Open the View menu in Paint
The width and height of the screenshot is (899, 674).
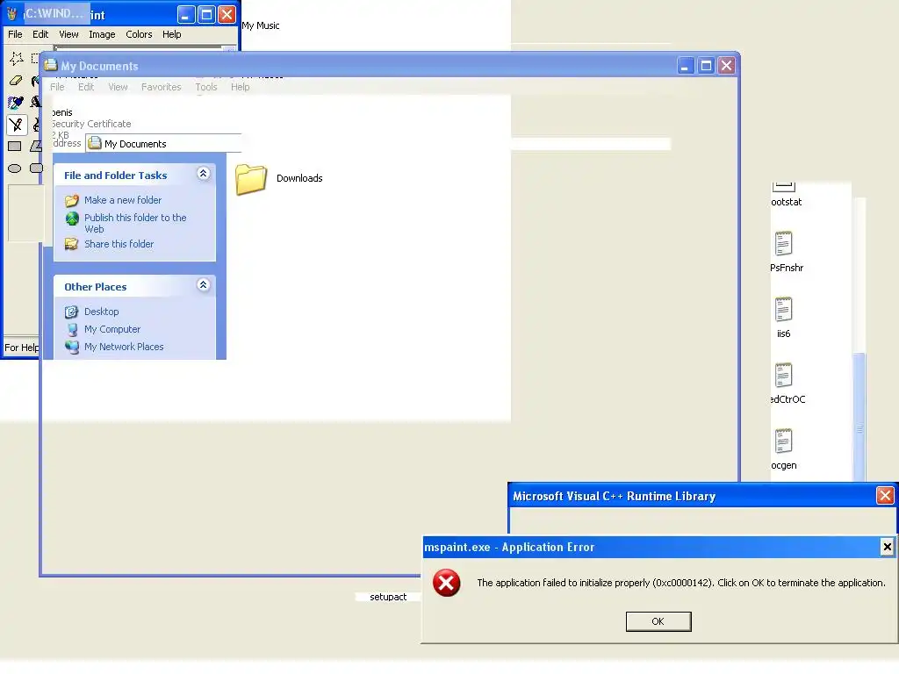coord(68,34)
